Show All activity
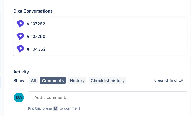Viewport: 191px width, 116px height. click(34, 81)
